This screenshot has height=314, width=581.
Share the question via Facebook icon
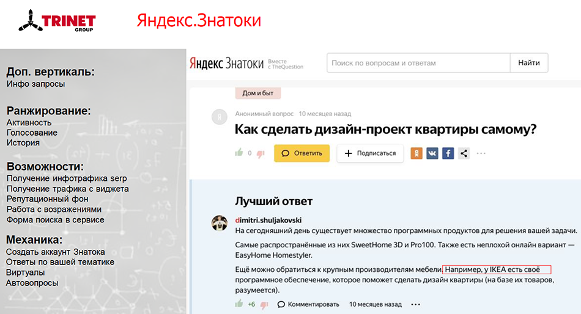coord(448,153)
